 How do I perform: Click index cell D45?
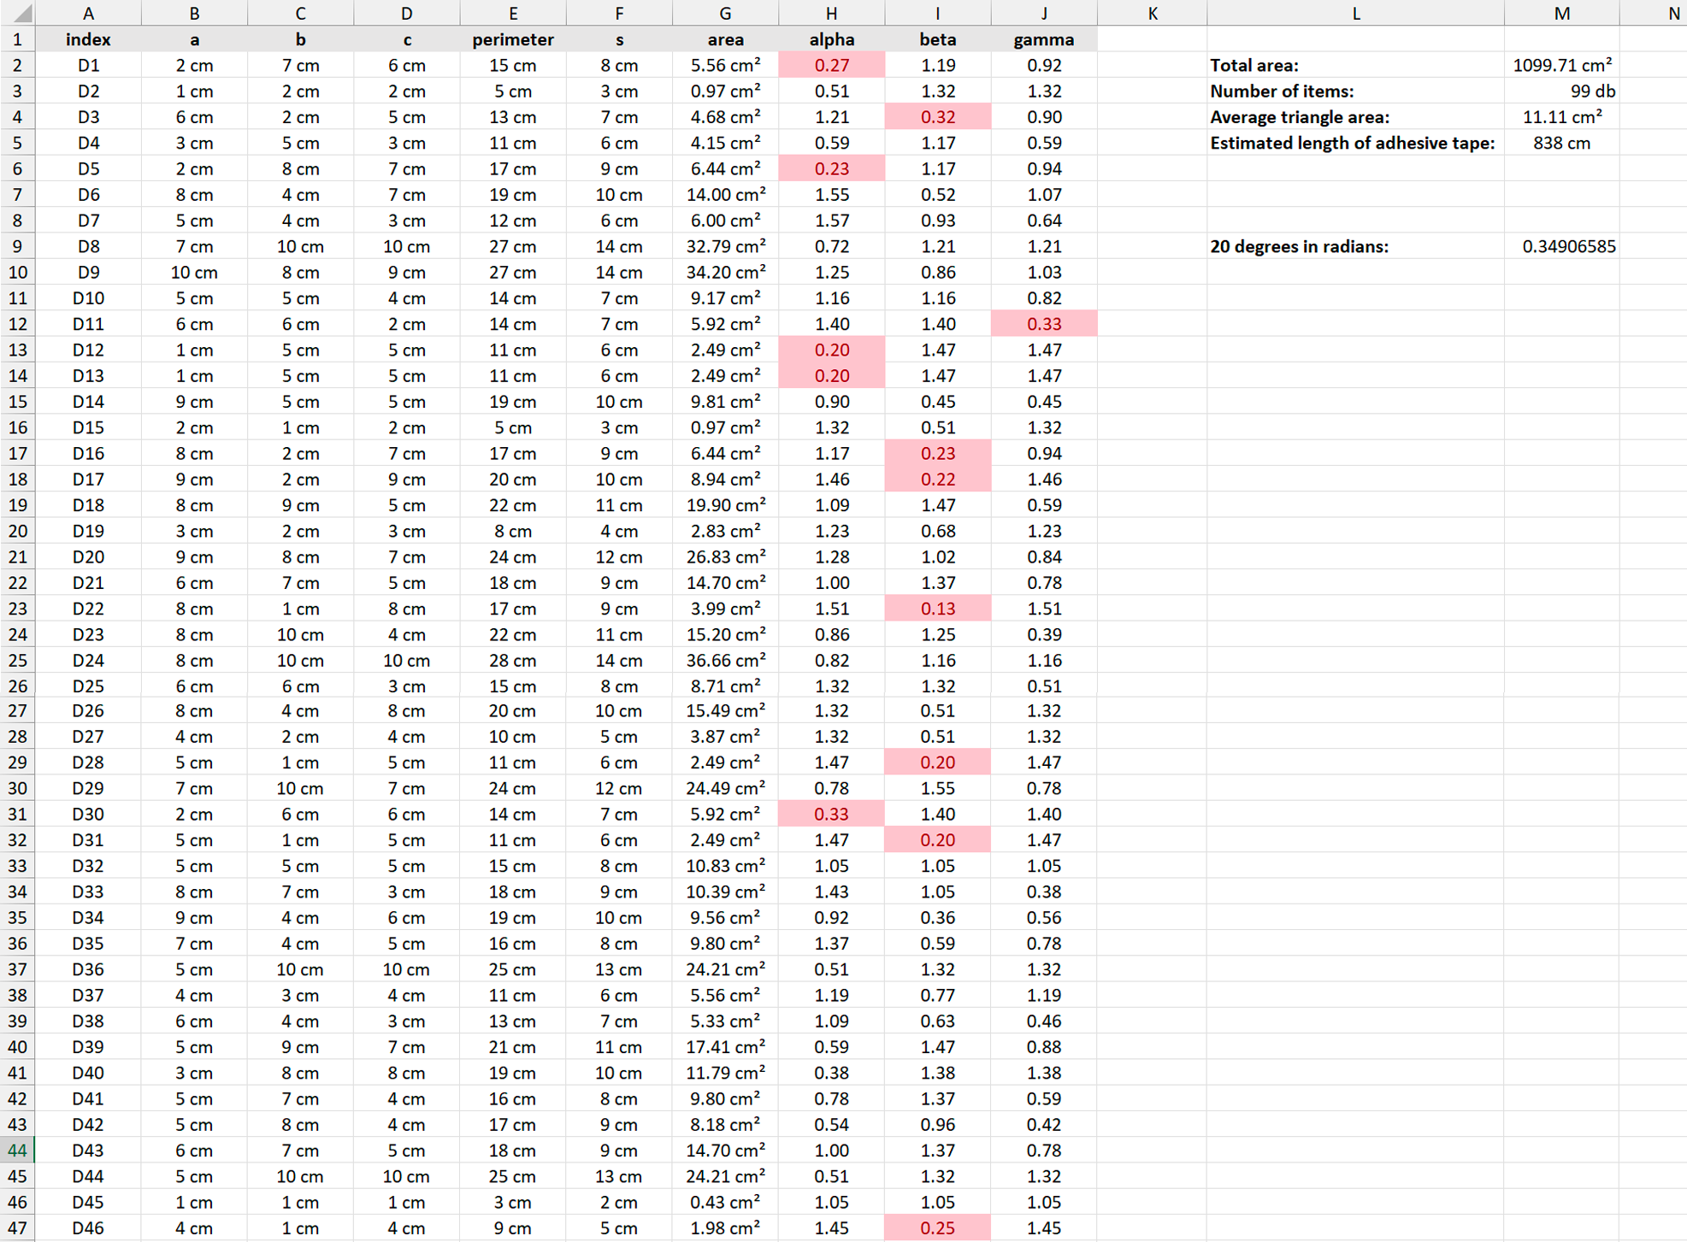pyautogui.click(x=88, y=1202)
